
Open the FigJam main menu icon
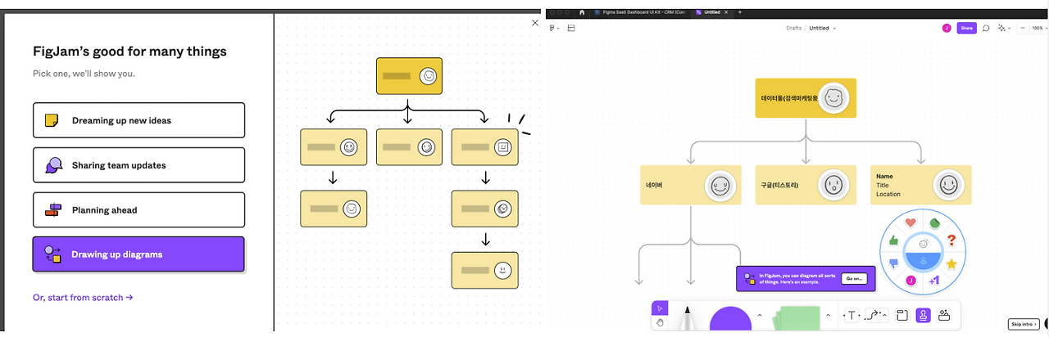(x=553, y=28)
